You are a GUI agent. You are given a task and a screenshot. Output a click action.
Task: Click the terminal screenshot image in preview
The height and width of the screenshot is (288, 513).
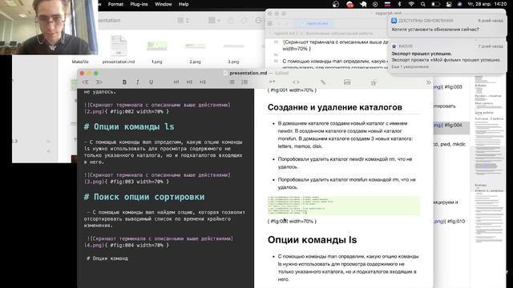tap(344, 206)
